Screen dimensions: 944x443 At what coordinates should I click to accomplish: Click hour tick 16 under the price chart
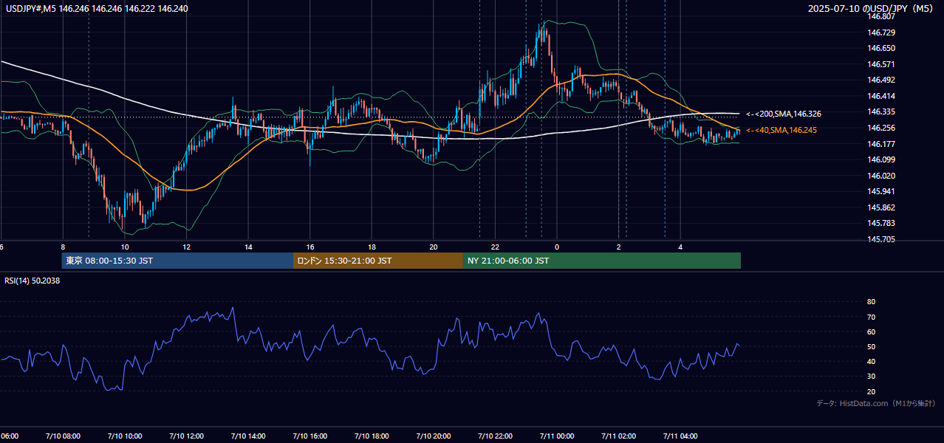(310, 247)
